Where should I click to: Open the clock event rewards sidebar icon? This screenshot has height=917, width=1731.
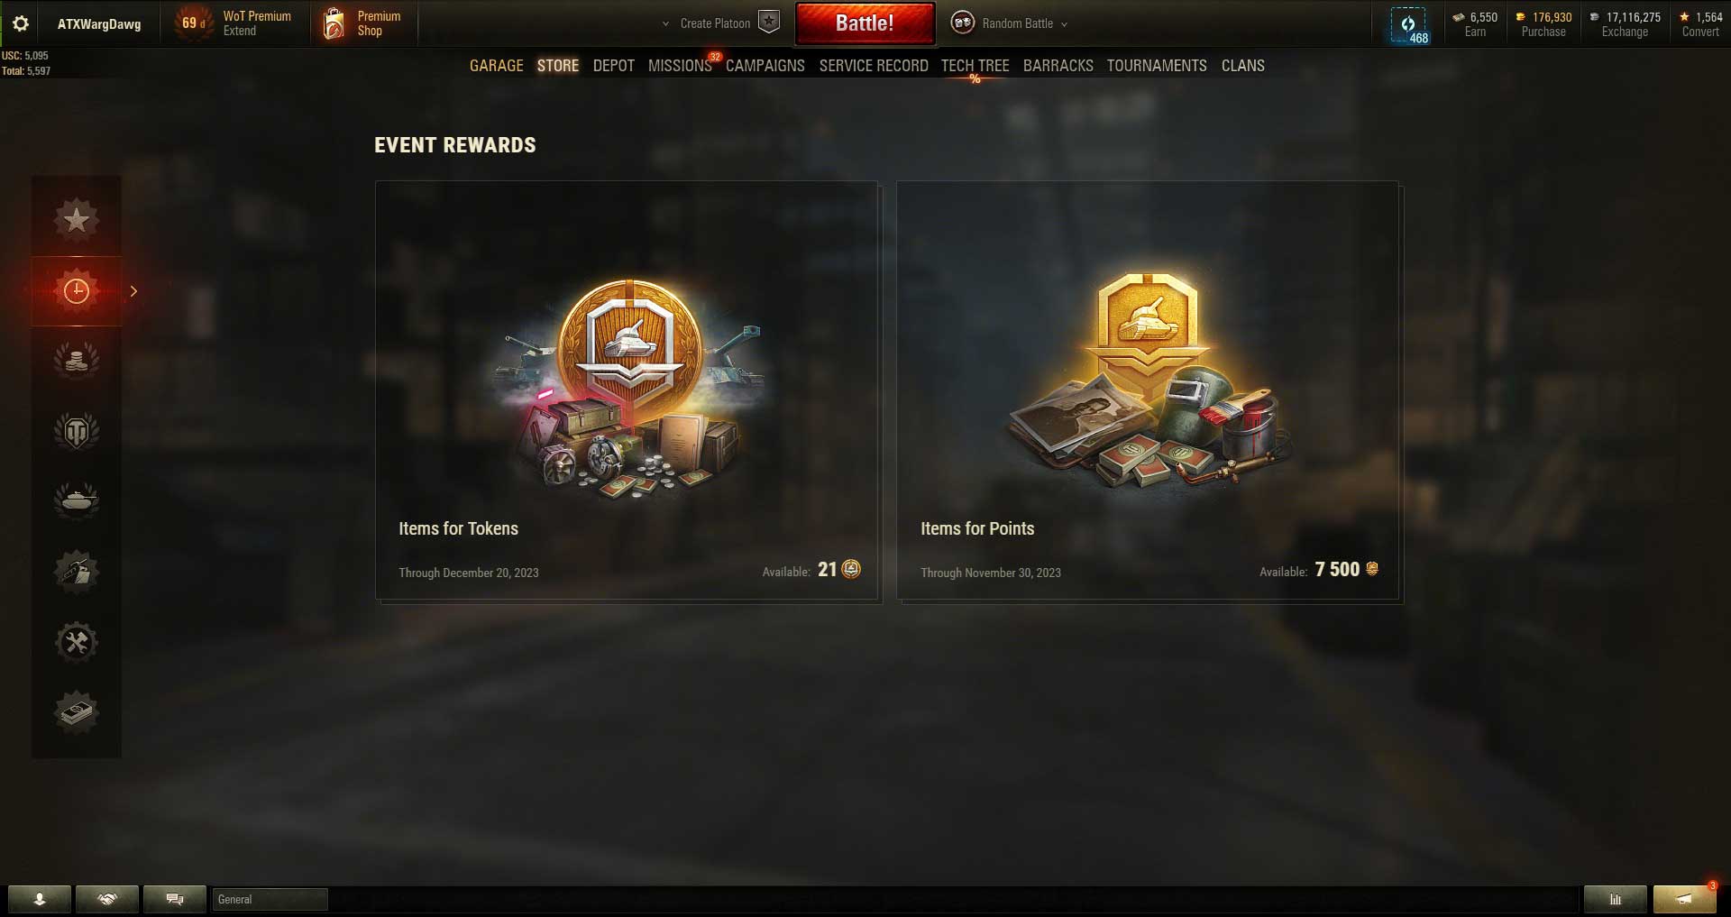(77, 290)
